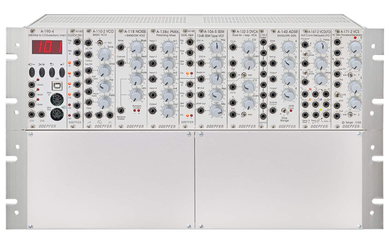Click the Trig. In jack on A160 Clock Div

point(77,41)
